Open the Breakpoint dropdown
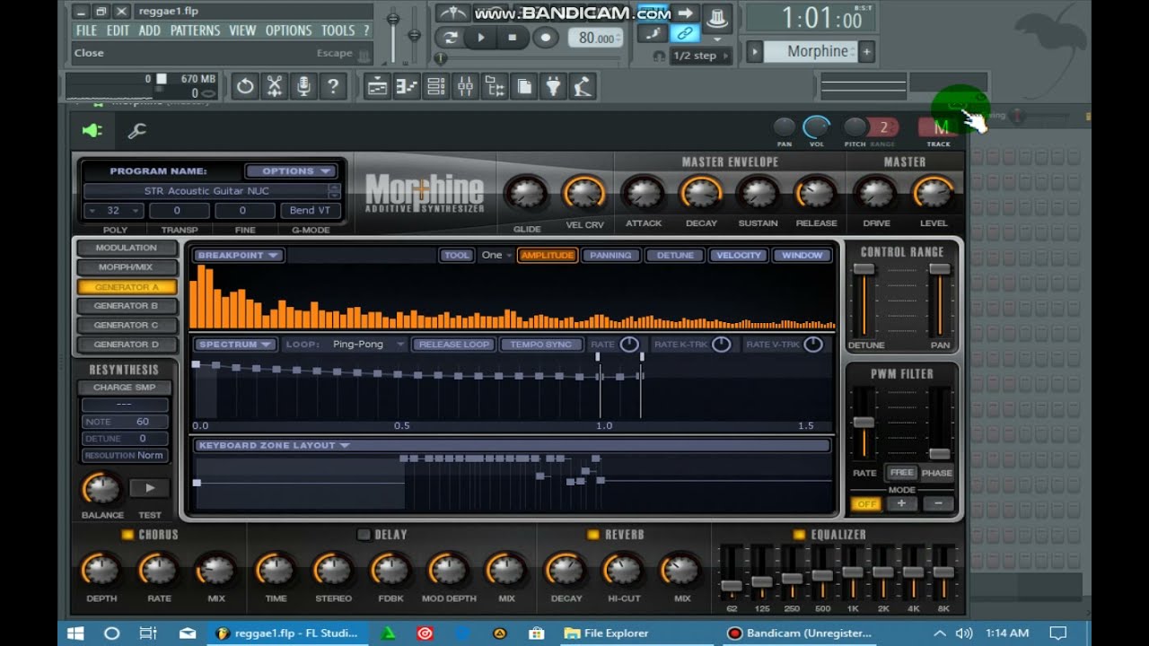 tap(239, 256)
